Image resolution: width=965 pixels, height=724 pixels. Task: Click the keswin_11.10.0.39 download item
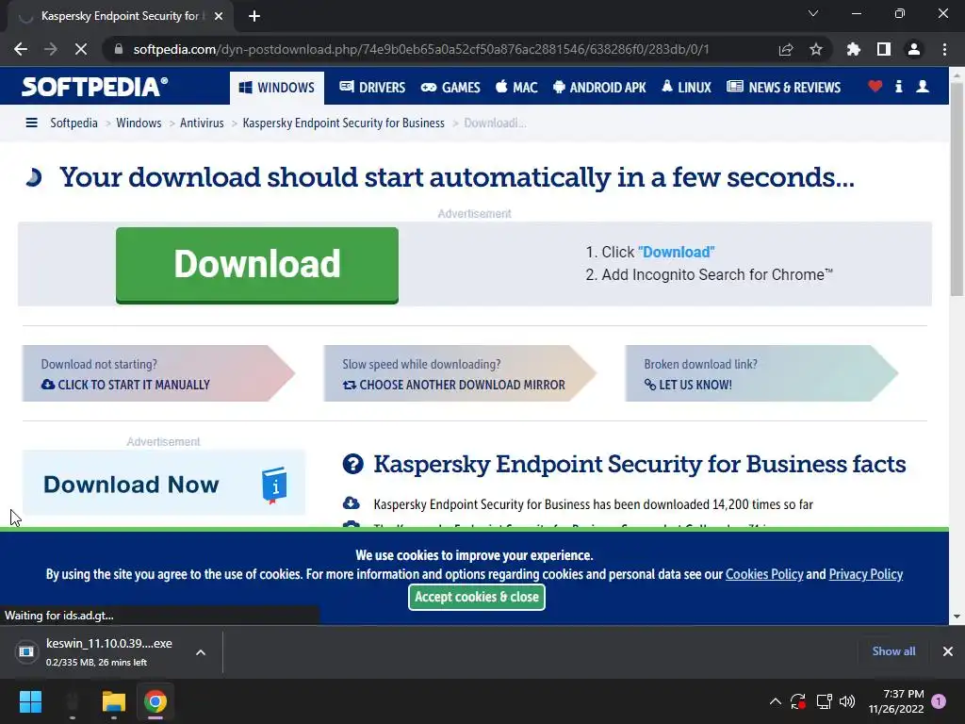tap(109, 651)
